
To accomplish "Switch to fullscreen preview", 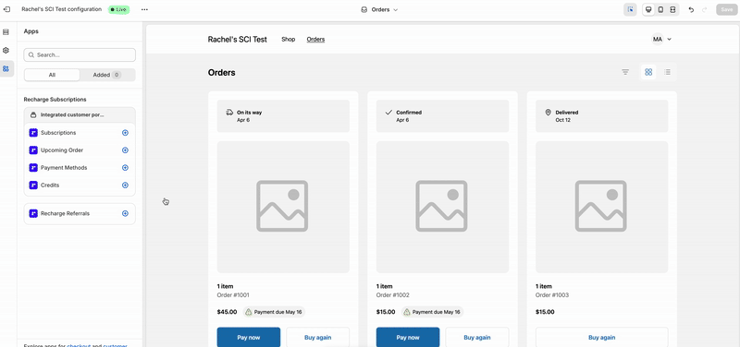I will tap(673, 9).
